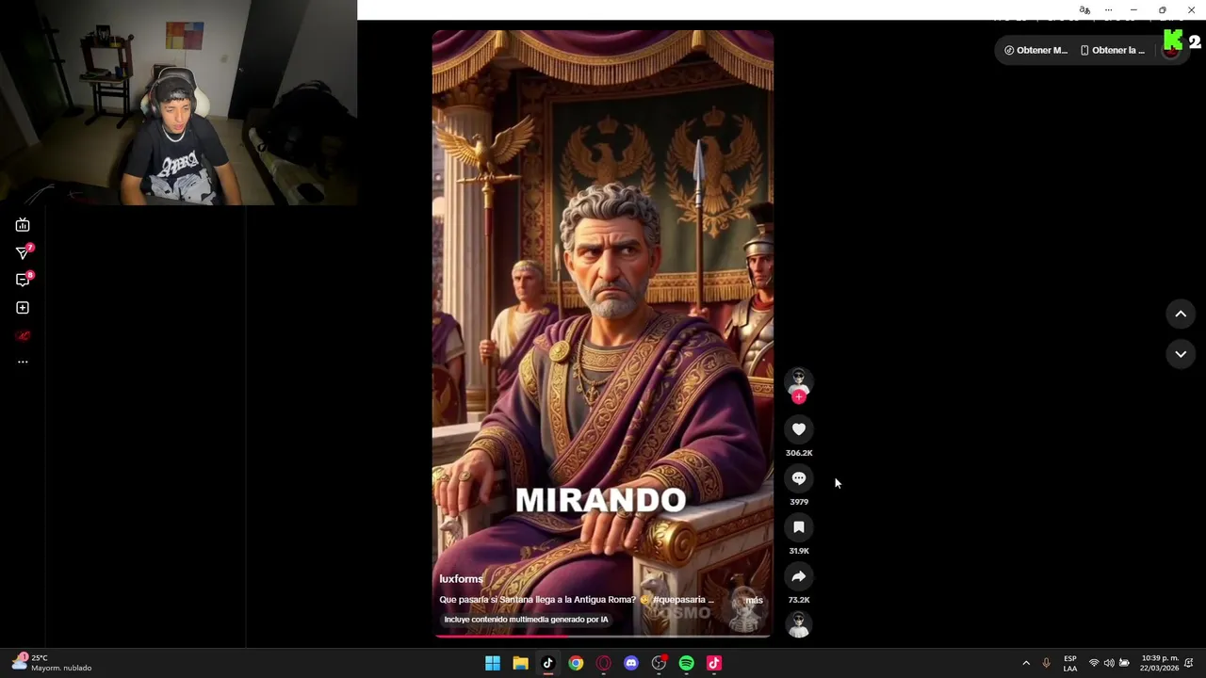Click the "Obtener la ..." app button
Viewport: 1206px width, 678px height.
1113,50
